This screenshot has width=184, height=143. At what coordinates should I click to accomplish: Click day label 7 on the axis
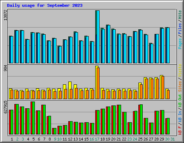[x=44, y=139]
